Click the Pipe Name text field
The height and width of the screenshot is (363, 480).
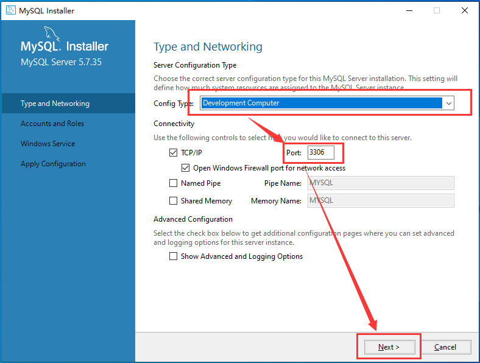381,183
